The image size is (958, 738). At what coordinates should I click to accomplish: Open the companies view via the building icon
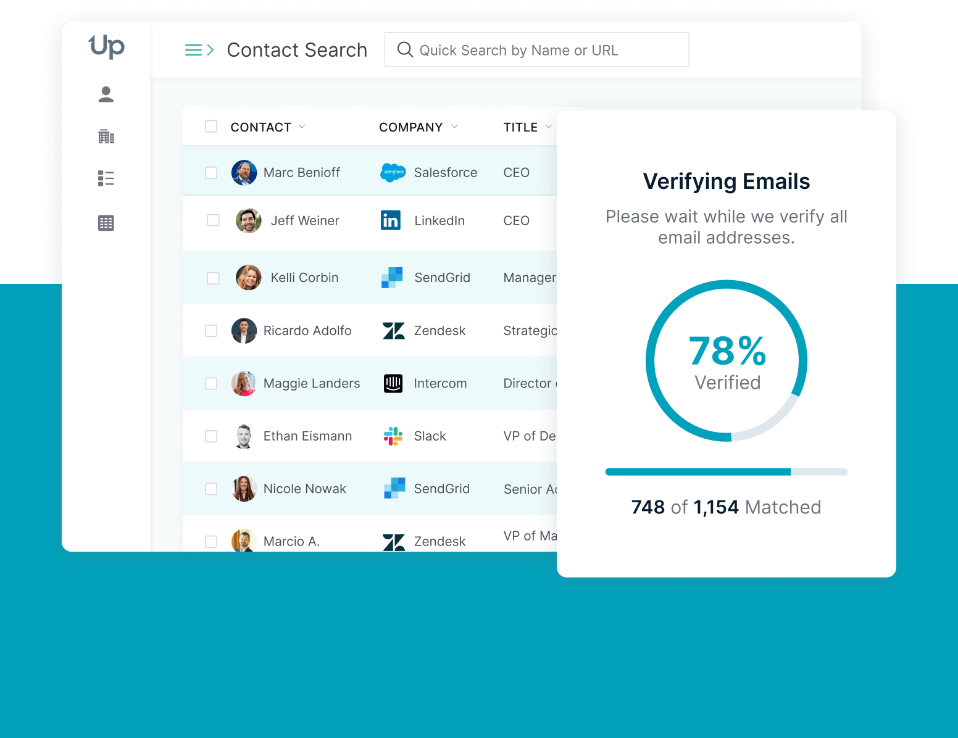(106, 136)
